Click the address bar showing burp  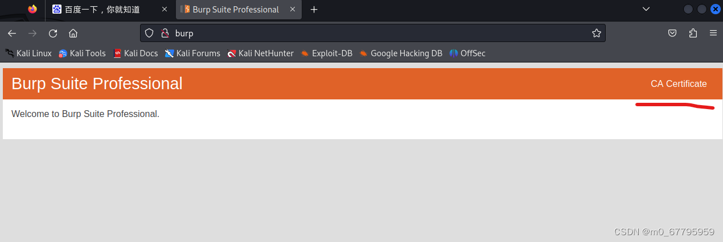[373, 33]
